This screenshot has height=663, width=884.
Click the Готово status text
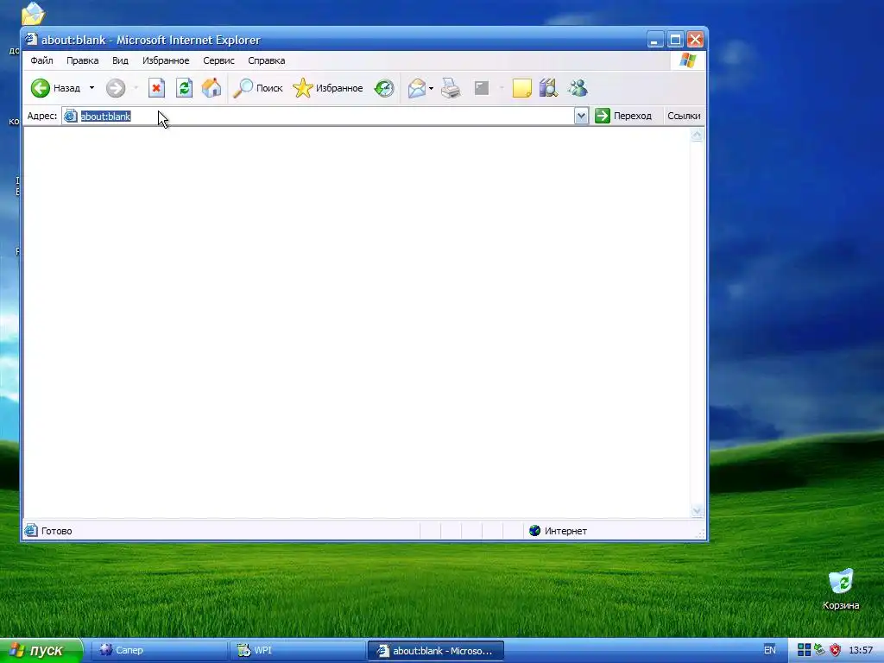pos(56,531)
